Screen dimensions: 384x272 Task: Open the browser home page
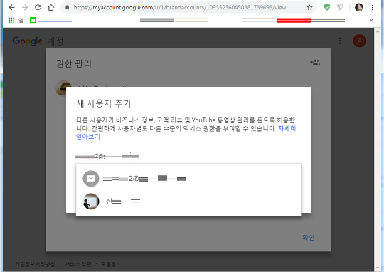51,8
